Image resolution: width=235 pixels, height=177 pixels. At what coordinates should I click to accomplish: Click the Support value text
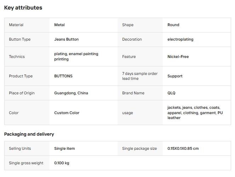(175, 76)
